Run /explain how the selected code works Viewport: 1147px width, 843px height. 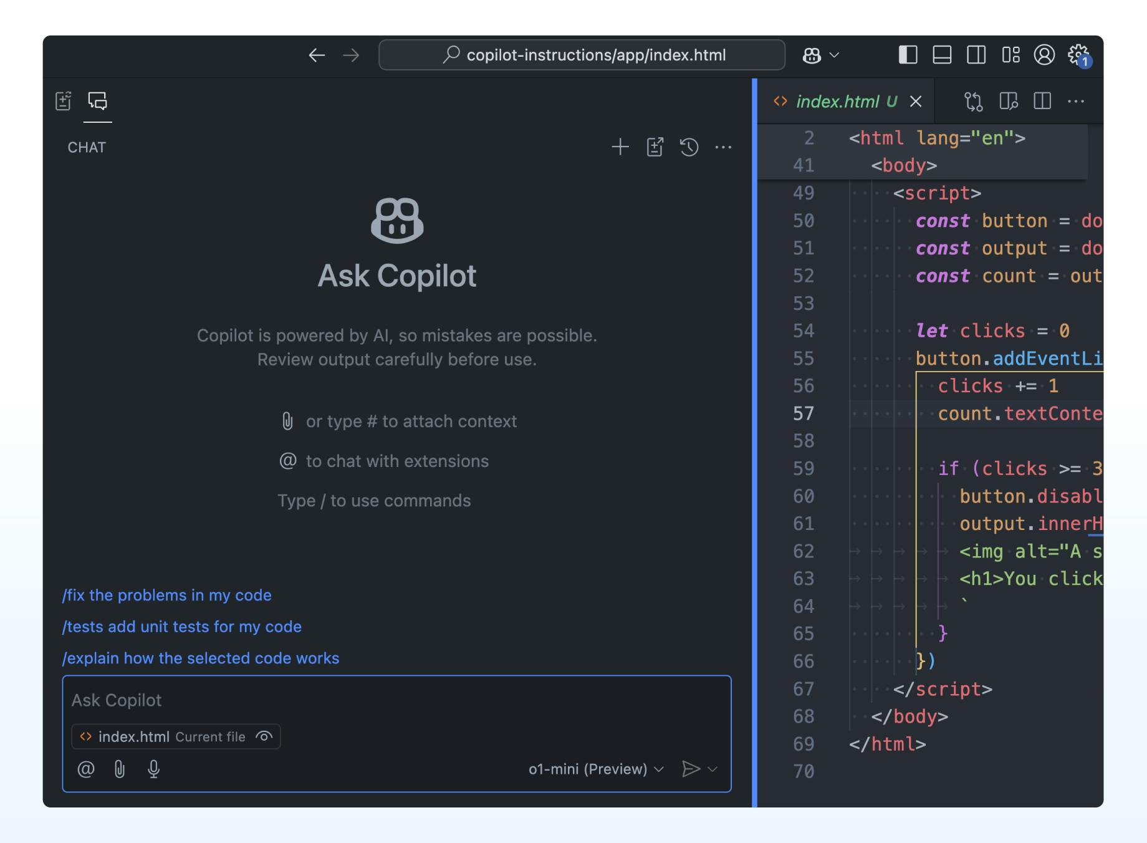coord(201,658)
